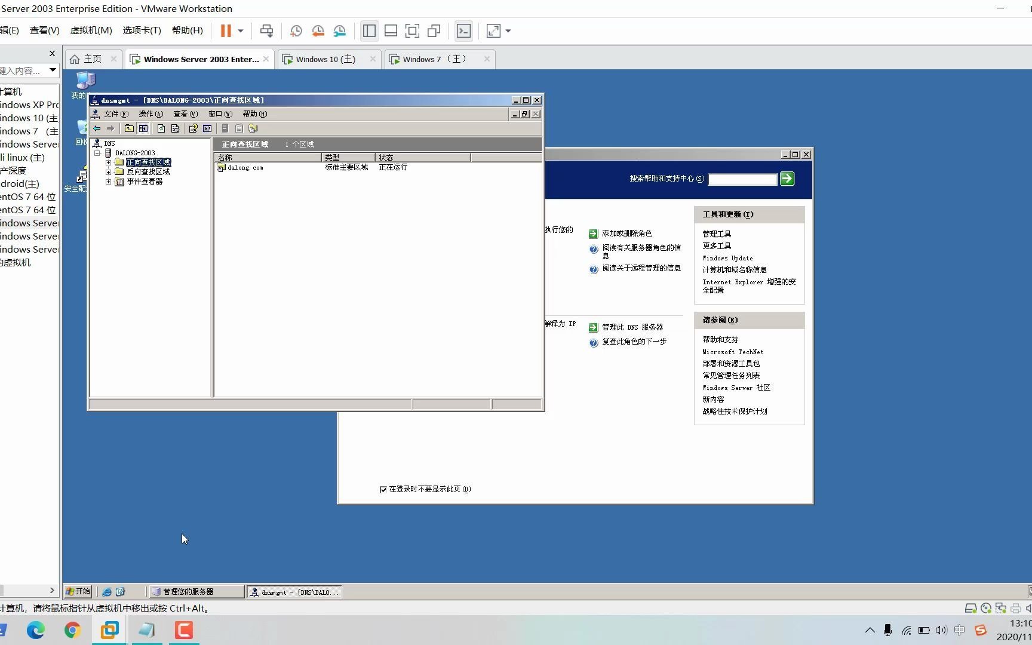Select the dalong.com zone row
The height and width of the screenshot is (645, 1032).
click(378, 167)
